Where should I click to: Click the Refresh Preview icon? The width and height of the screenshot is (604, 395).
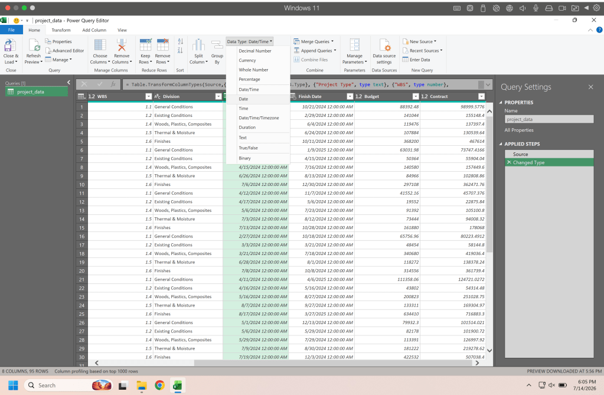coord(34,46)
